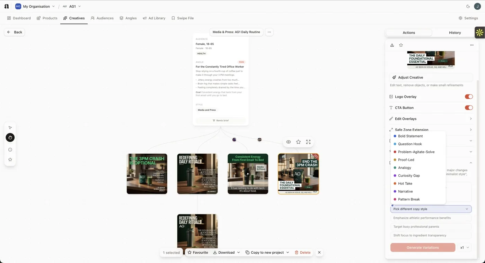This screenshot has width=485, height=263.
Task: Open the Swipe File tab
Action: [x=183, y=18]
